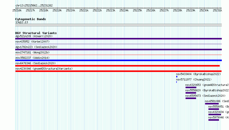Screen dimensions: 229x130
Task: Click the tiny blue nsv5711977 marker
Action: click(177, 82)
